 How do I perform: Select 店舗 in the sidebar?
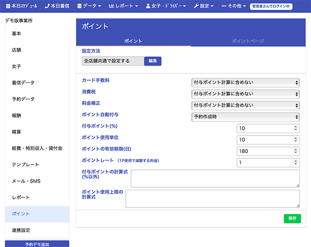point(37,50)
